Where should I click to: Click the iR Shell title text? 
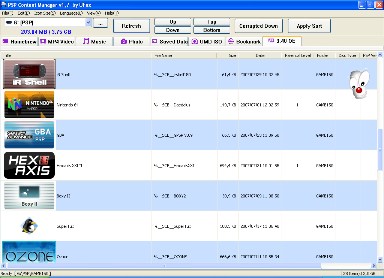63,75
